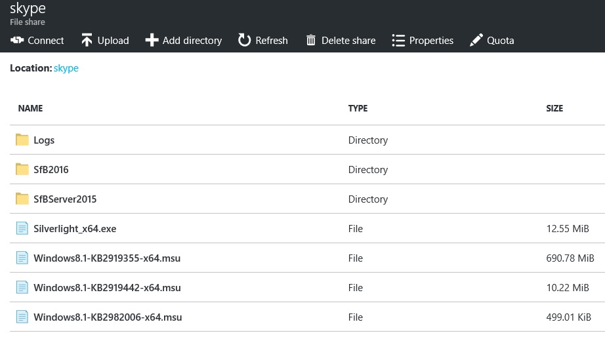This screenshot has height=341, width=605.
Task: Click the 12.55 MiB size value
Action: [x=568, y=229]
